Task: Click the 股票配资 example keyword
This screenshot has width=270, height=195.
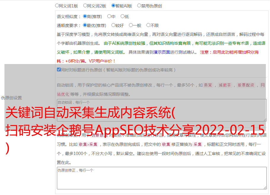Action: 246,85
